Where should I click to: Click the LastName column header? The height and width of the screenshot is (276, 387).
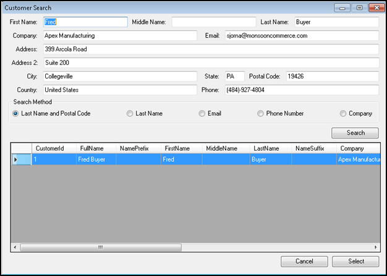click(x=270, y=149)
